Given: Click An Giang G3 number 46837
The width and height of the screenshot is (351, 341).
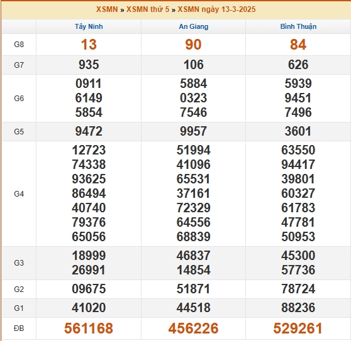Looking at the screenshot, I should click(193, 256).
